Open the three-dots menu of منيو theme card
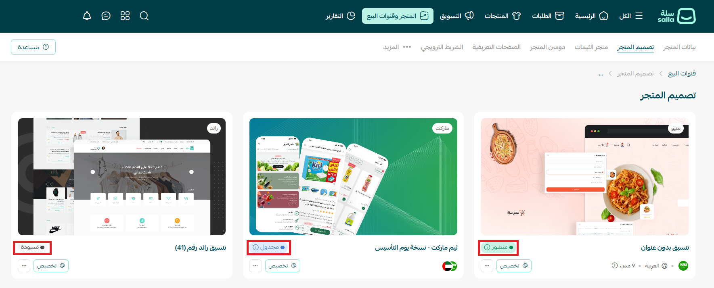This screenshot has width=714, height=288. click(x=487, y=266)
